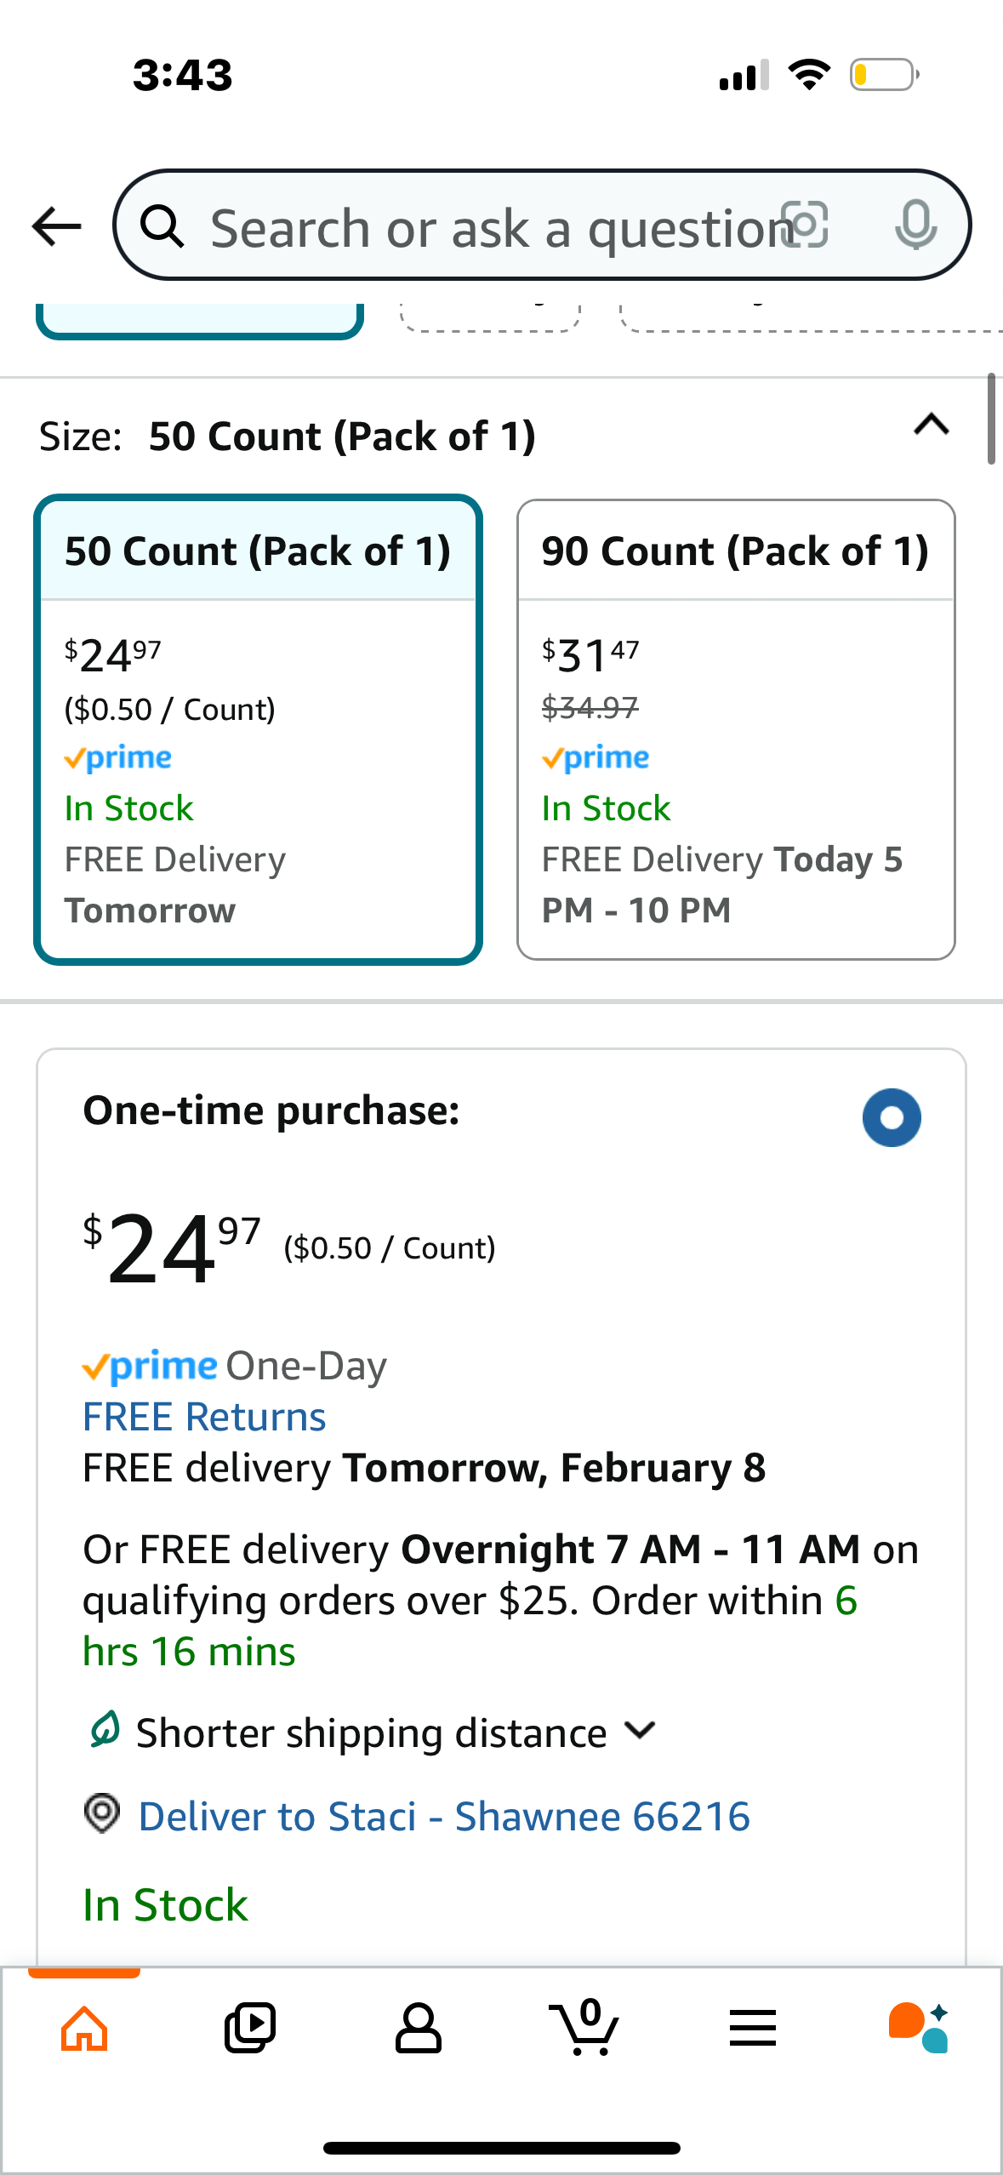The image size is (1003, 2175).
Task: Open the hamburger menu icon
Action: click(753, 2029)
